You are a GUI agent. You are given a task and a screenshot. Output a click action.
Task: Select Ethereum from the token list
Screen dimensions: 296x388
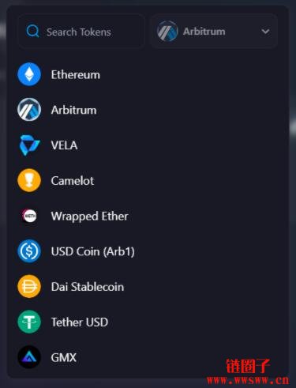click(x=76, y=75)
